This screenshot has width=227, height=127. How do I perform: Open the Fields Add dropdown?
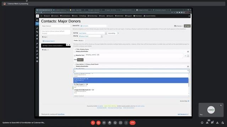(81, 41)
